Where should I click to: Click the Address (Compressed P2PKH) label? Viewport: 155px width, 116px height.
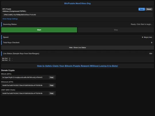(x=14, y=11)
